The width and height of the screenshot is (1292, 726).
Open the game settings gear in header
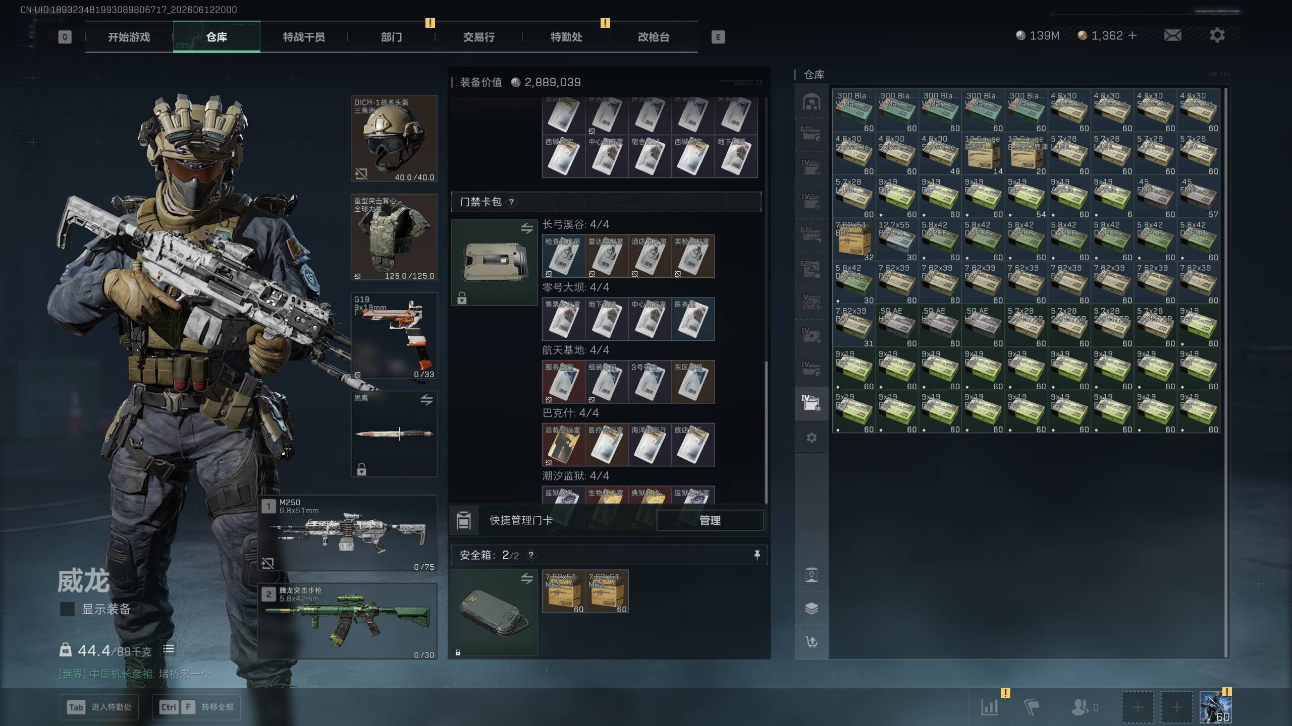1217,35
